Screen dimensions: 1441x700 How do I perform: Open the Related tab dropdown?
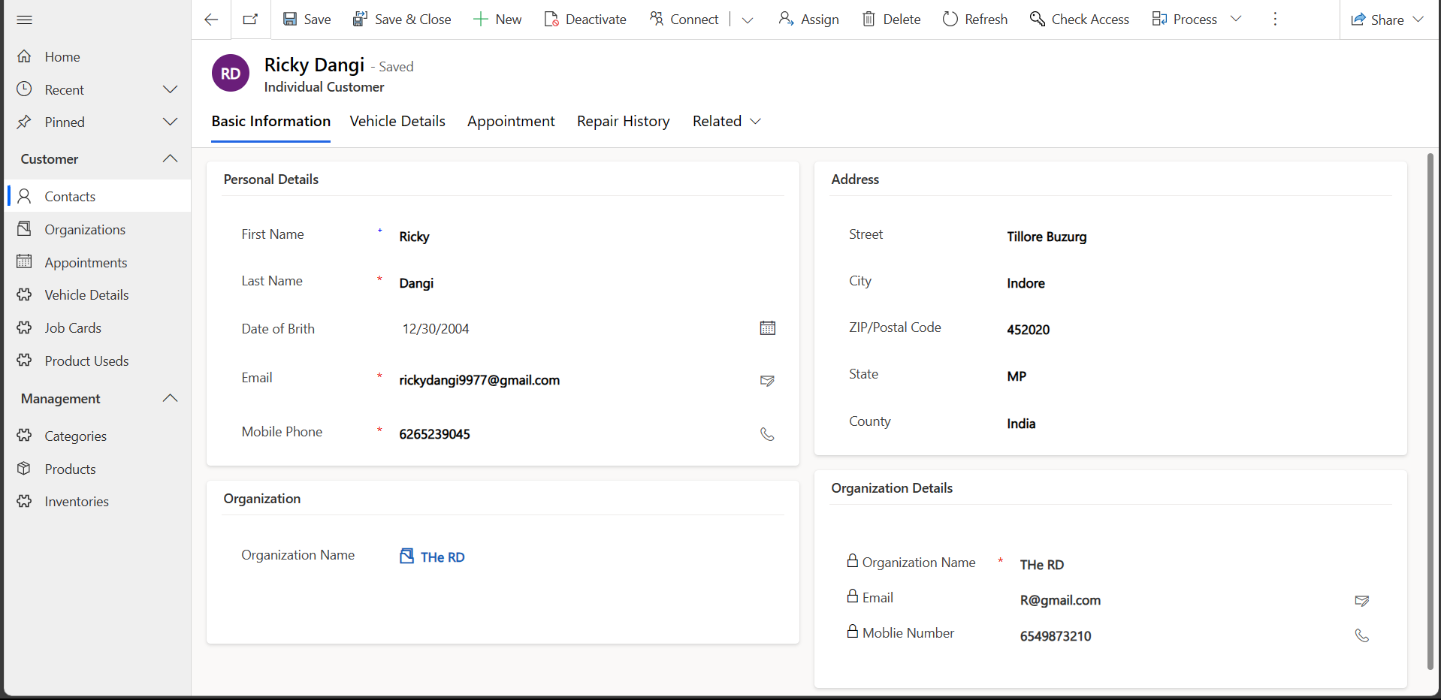(x=727, y=122)
